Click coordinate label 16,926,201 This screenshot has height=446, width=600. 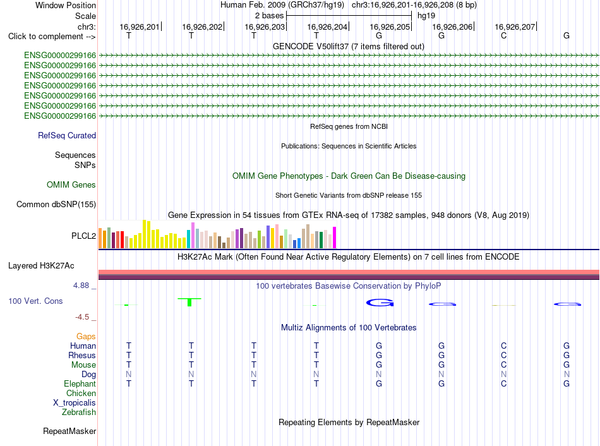point(140,27)
